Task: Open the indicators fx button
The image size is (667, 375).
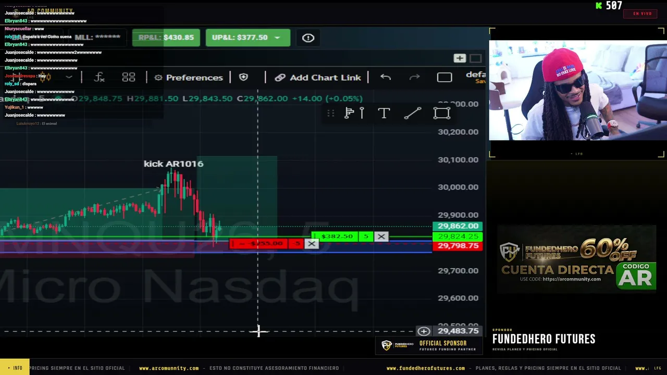Action: (99, 78)
